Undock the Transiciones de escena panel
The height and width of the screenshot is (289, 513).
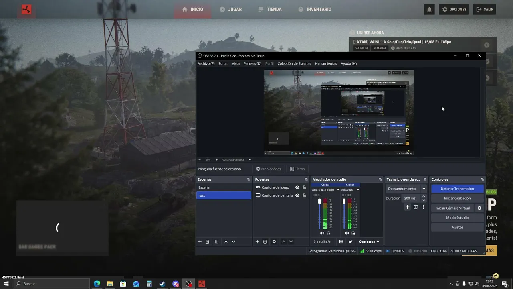point(425,179)
